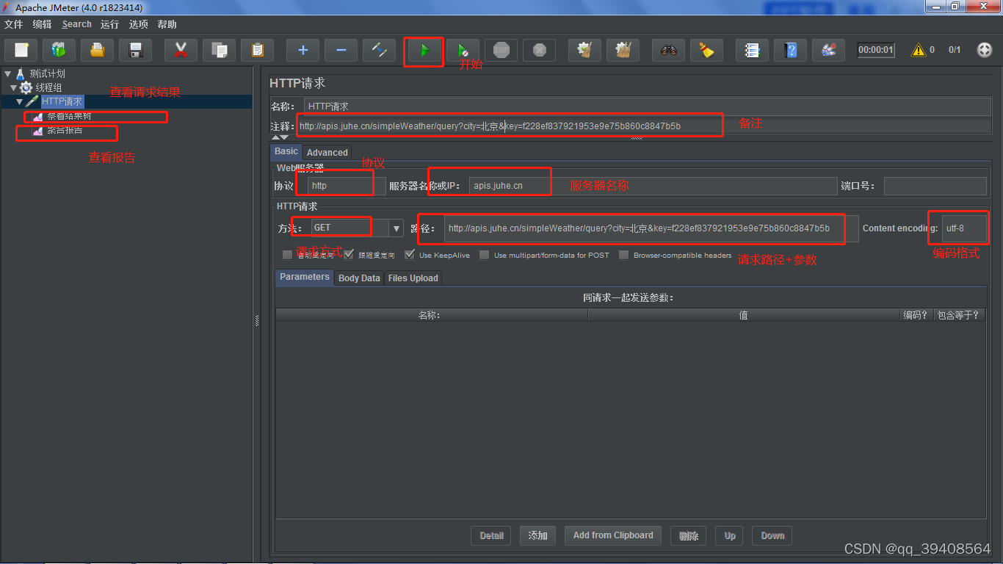Enable Browser-compatible headers checkbox

click(623, 255)
